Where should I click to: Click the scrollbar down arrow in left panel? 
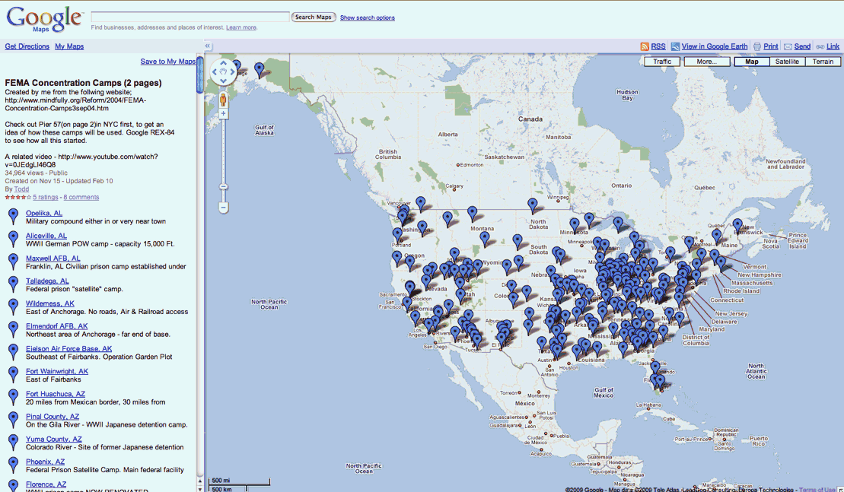coord(199,488)
